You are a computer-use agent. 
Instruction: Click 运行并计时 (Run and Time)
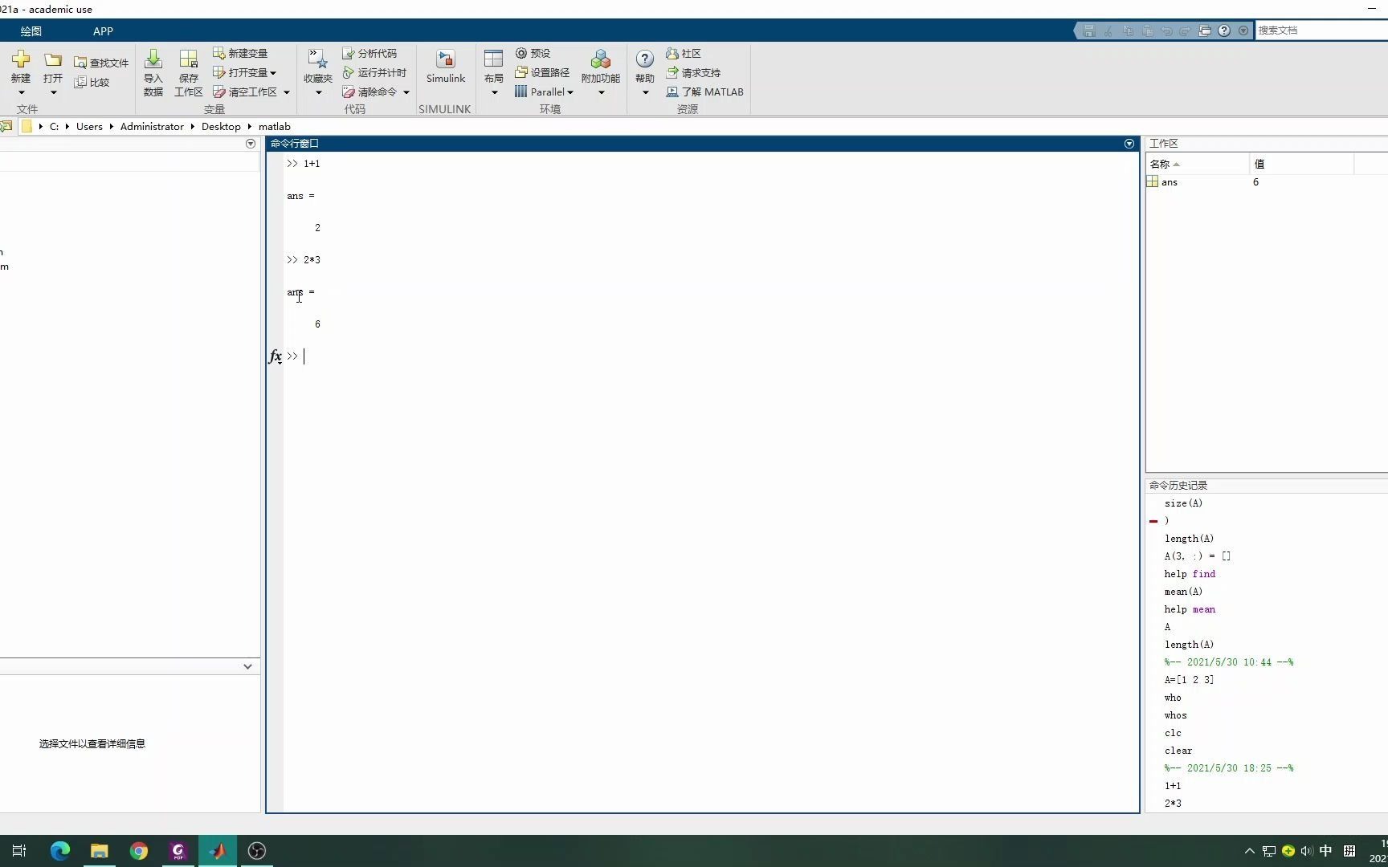(x=374, y=72)
